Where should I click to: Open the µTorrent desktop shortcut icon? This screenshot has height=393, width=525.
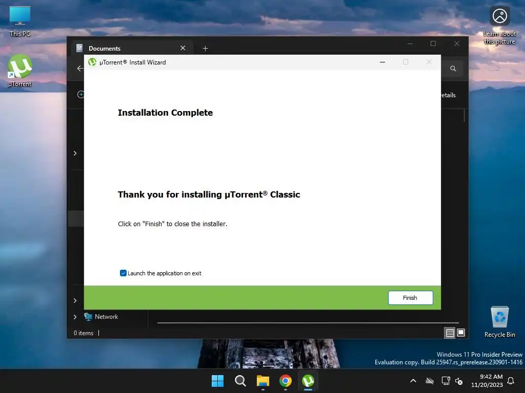20,71
